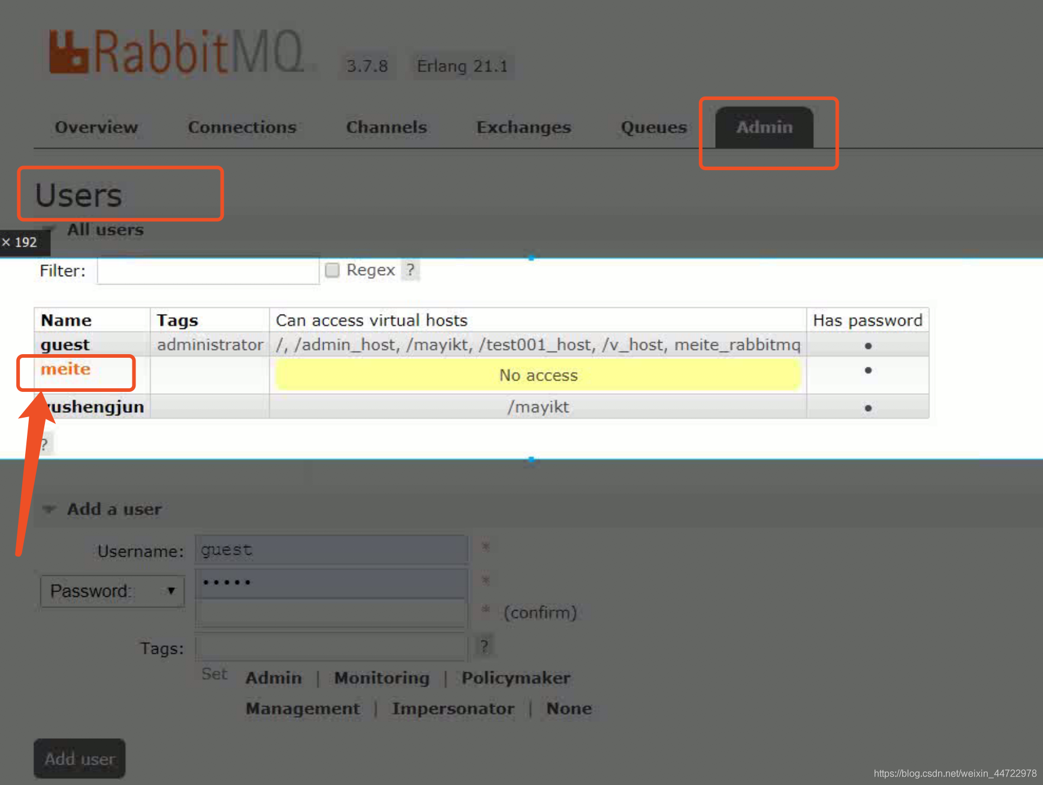Open the Overview tab
The height and width of the screenshot is (785, 1043).
tap(97, 127)
